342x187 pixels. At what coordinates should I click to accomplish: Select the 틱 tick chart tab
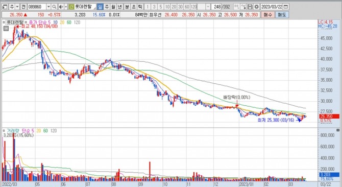(140, 7)
